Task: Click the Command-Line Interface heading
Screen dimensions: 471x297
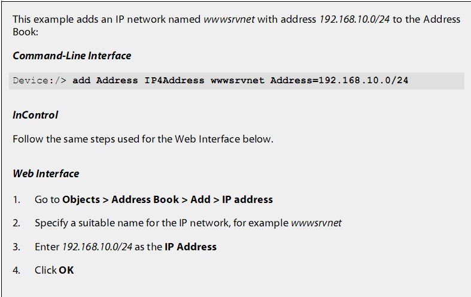Action: pyautogui.click(x=72, y=56)
